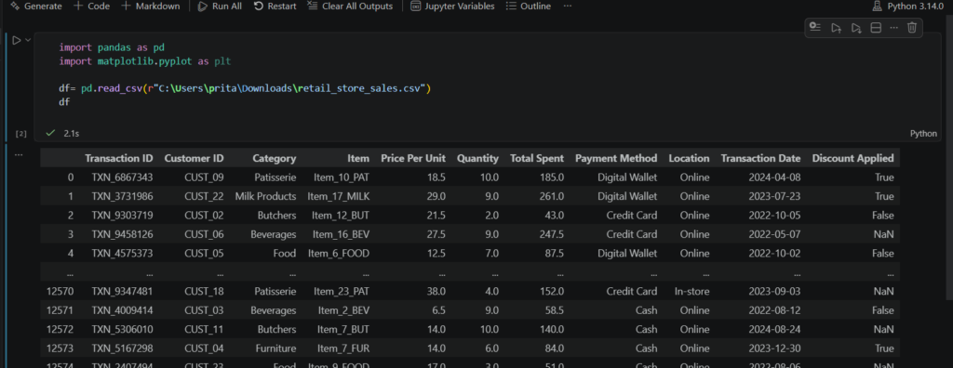Viewport: 953px width, 368px height.
Task: Select the CUST_04 cell
Action: pyautogui.click(x=204, y=348)
